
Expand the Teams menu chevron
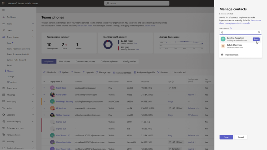click(33, 24)
